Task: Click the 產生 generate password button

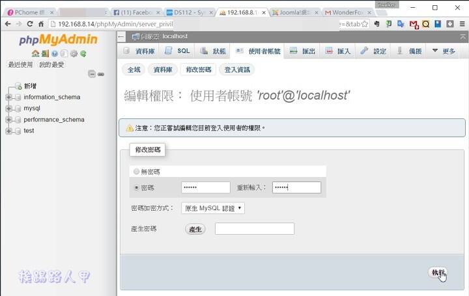Action: click(x=195, y=229)
